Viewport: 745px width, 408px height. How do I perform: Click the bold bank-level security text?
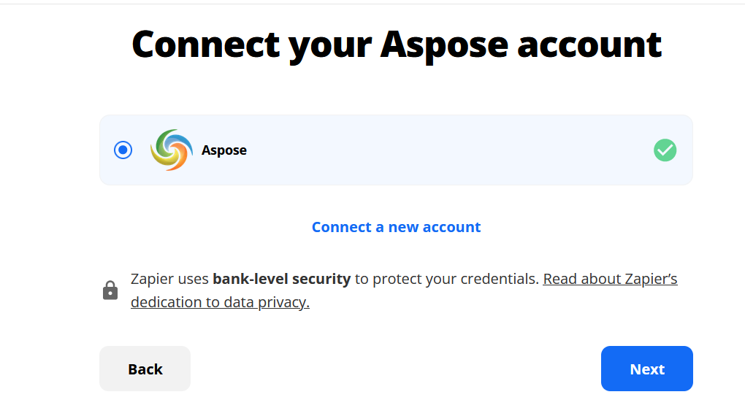point(282,279)
